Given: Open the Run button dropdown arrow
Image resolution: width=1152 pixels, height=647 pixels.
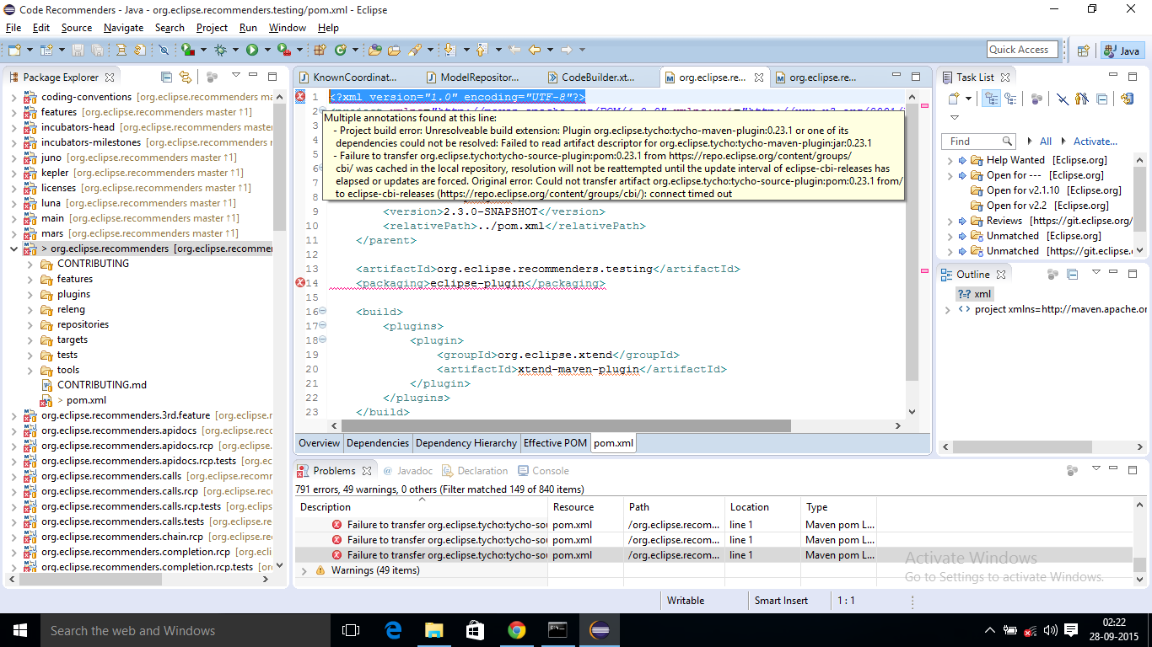Looking at the screenshot, I should 267,50.
